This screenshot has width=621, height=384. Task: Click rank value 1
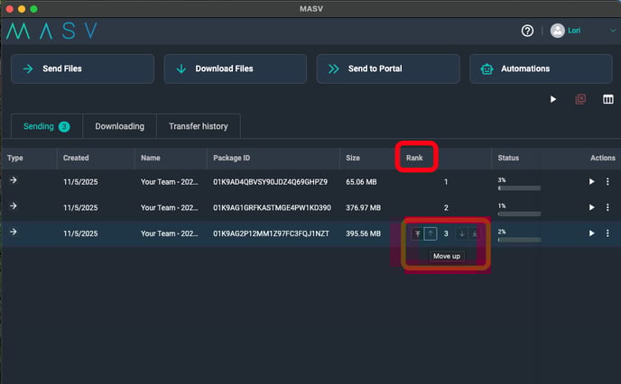[446, 182]
